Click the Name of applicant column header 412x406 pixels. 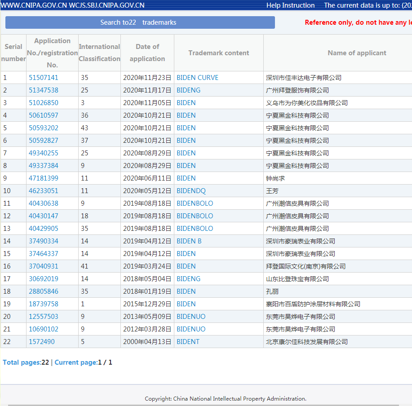tap(357, 53)
